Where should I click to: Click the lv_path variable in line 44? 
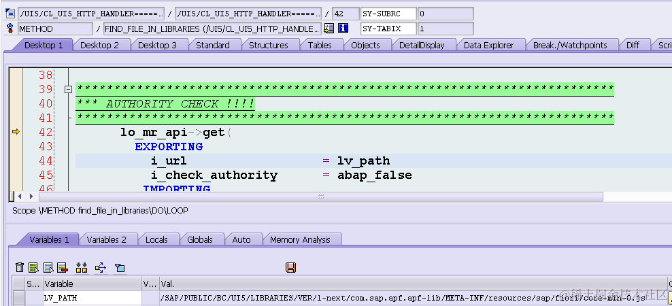pyautogui.click(x=363, y=160)
